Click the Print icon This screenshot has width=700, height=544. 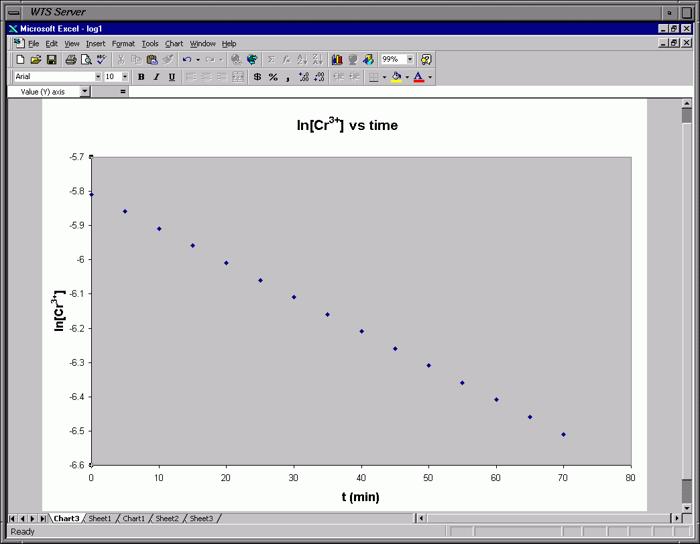pos(70,60)
